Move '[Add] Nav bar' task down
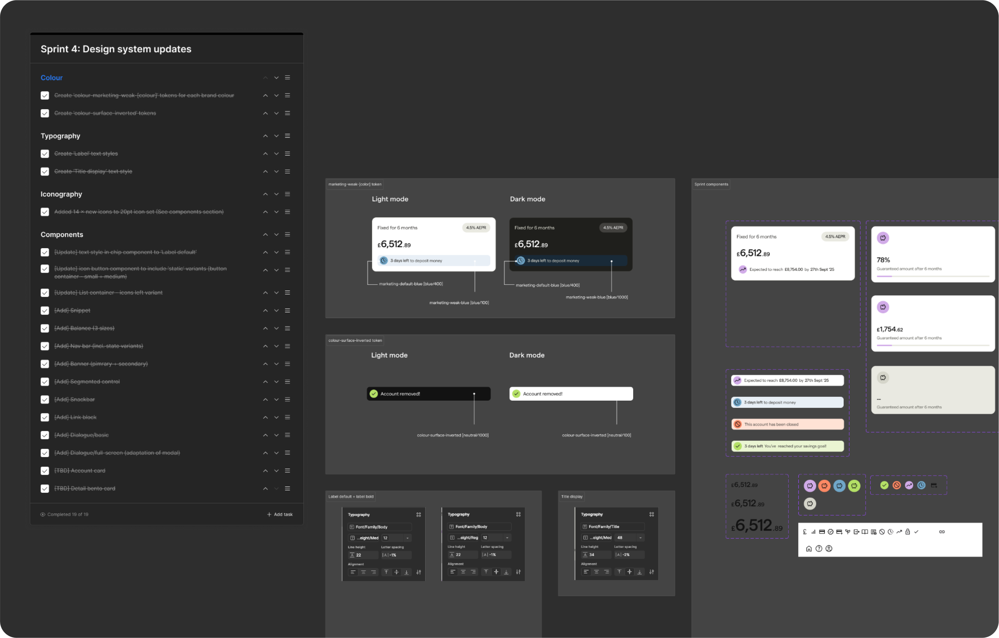999x638 pixels. [276, 346]
